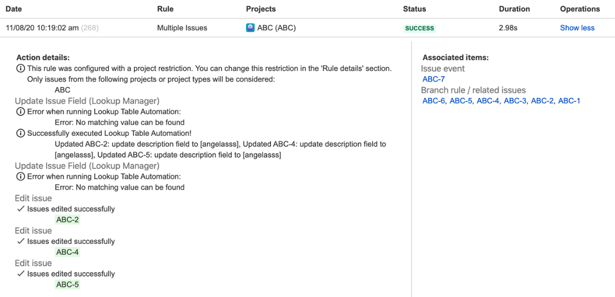
Task: Click the Date column header
Action: click(x=14, y=9)
